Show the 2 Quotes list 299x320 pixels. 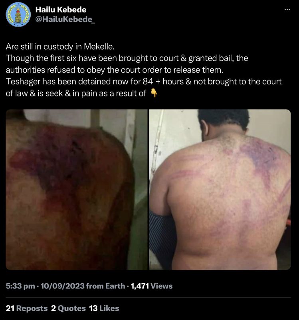pyautogui.click(x=68, y=308)
